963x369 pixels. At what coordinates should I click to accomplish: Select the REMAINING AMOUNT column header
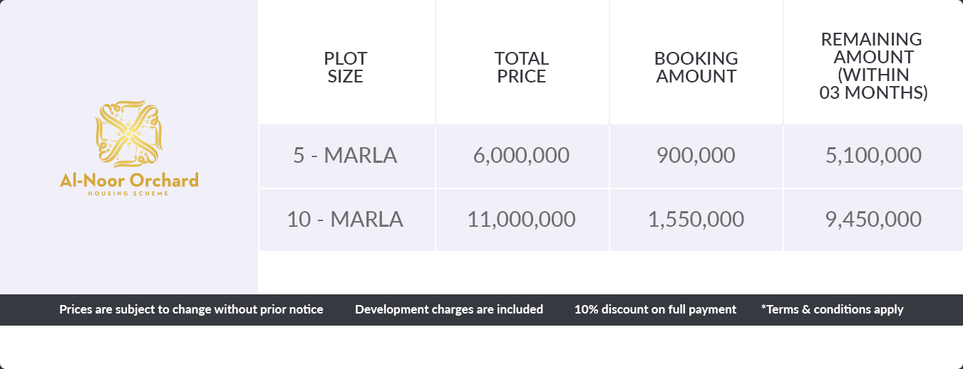point(873,66)
